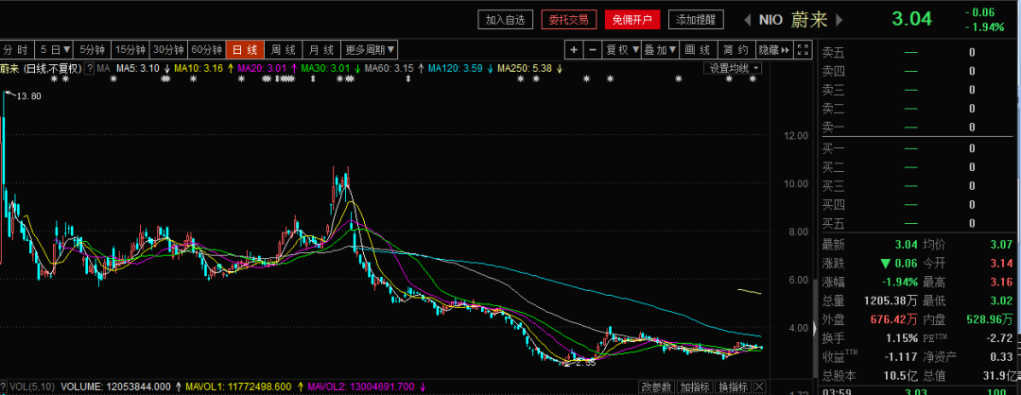Image resolution: width=1021 pixels, height=395 pixels.
Task: Click the 总股本 10.5亿 value
Action: click(x=900, y=375)
